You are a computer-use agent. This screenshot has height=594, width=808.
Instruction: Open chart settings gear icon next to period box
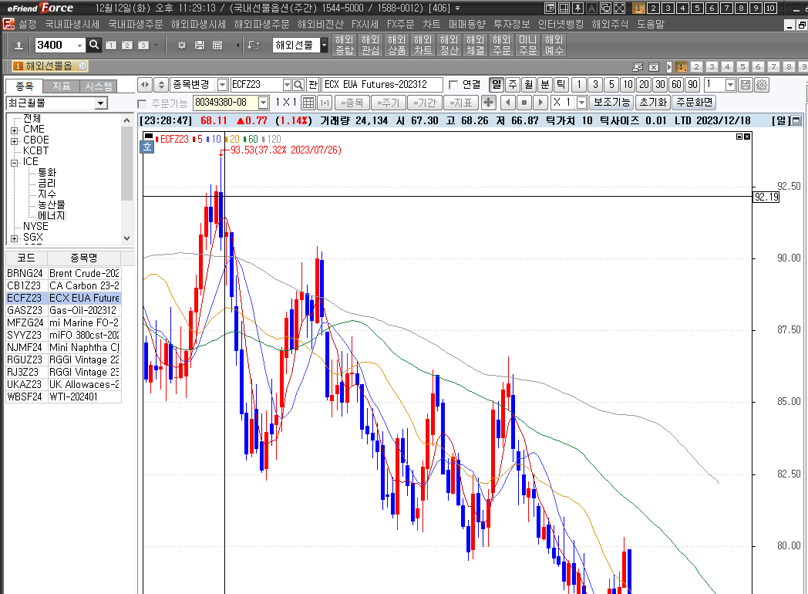click(762, 85)
